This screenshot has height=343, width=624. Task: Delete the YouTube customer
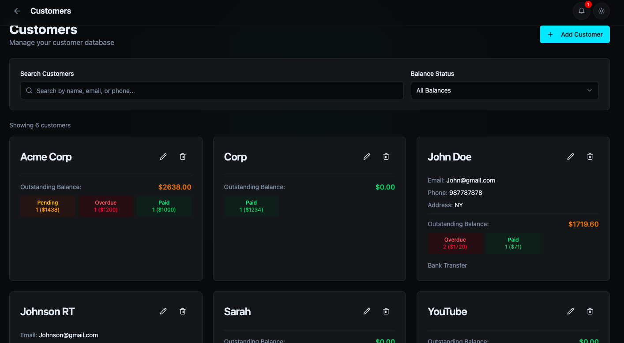590,311
